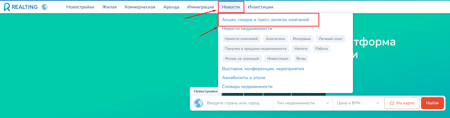This screenshot has width=450, height=118.
Task: Go to «Аренда» in the top navigation
Action: [171, 7]
